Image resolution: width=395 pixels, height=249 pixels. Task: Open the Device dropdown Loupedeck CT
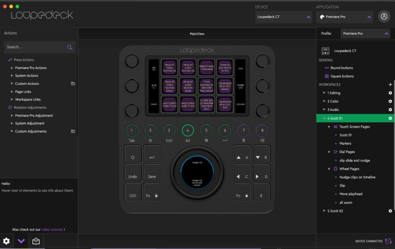pyautogui.click(x=284, y=17)
